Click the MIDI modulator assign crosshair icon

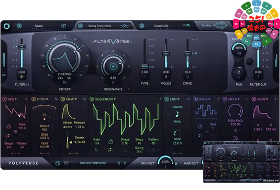click(188, 99)
